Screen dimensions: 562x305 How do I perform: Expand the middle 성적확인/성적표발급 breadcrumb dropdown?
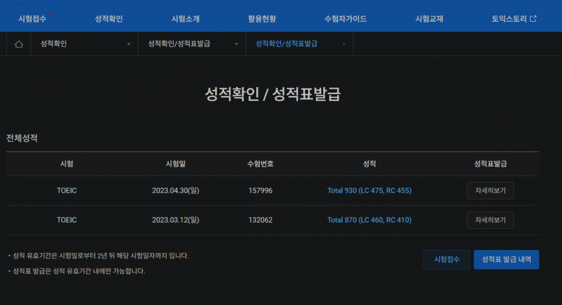tap(192, 44)
